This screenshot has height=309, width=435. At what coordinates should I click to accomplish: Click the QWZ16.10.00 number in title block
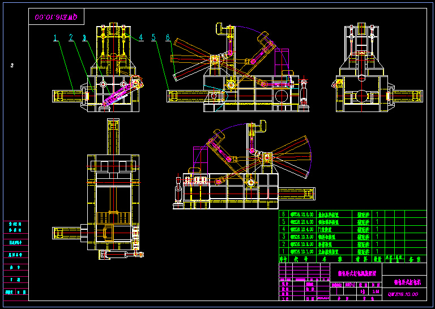pyautogui.click(x=403, y=294)
